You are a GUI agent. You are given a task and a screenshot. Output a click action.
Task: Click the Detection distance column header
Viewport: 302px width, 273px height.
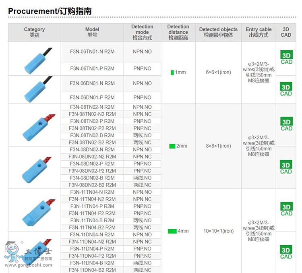(x=178, y=32)
